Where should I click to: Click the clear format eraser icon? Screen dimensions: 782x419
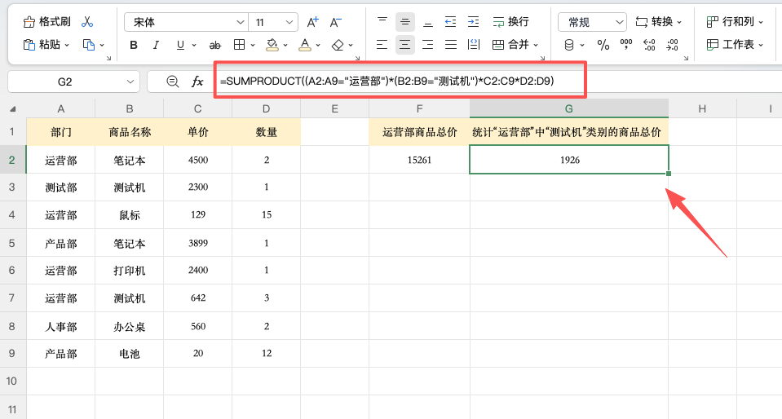(338, 46)
